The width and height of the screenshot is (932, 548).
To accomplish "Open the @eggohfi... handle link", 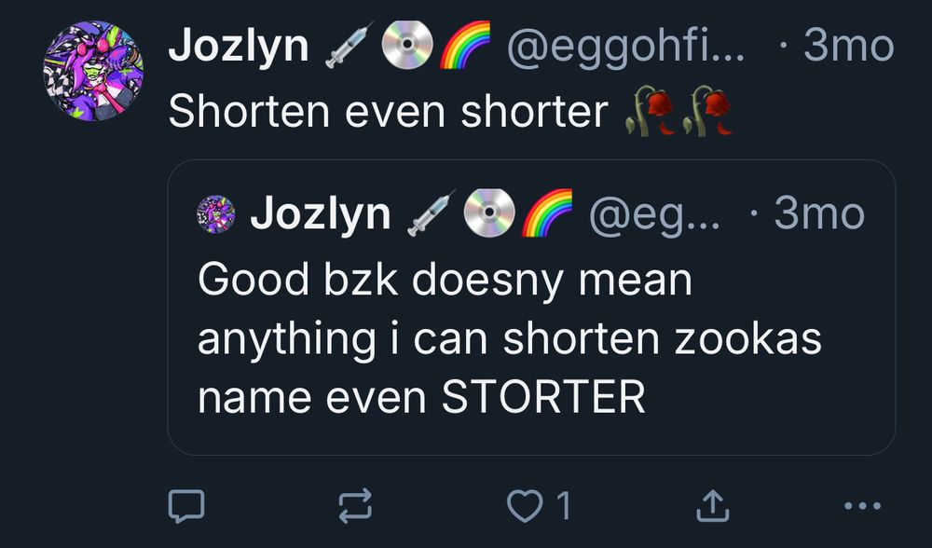I will coord(625,47).
